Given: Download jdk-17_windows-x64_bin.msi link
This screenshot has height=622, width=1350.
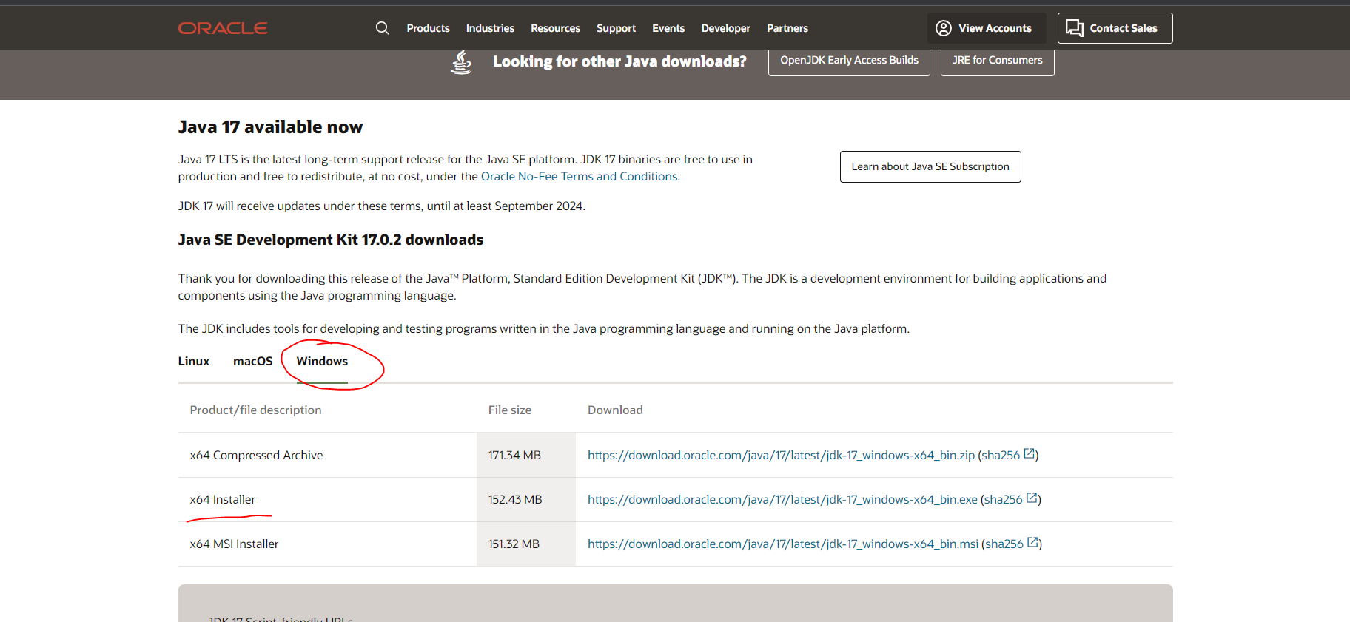Looking at the screenshot, I should pos(783,544).
